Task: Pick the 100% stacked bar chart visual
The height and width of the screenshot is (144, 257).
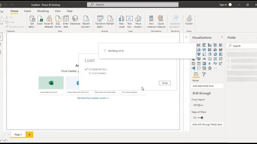Action: (215, 45)
